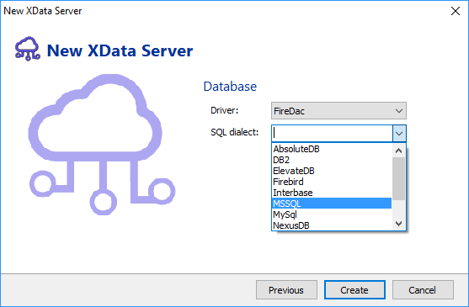Cancel the New XData Server wizard

pyautogui.click(x=423, y=289)
